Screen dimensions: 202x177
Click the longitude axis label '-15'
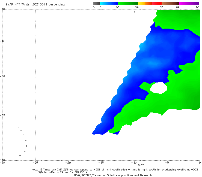[x=101, y=163]
